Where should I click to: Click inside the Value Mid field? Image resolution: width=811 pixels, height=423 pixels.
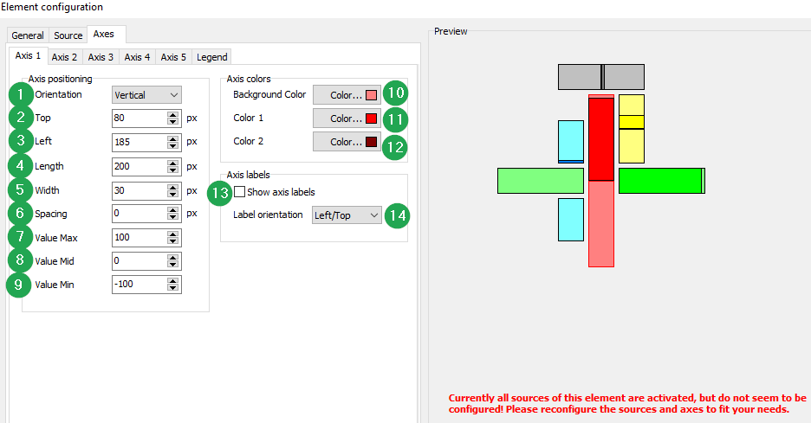coord(139,261)
